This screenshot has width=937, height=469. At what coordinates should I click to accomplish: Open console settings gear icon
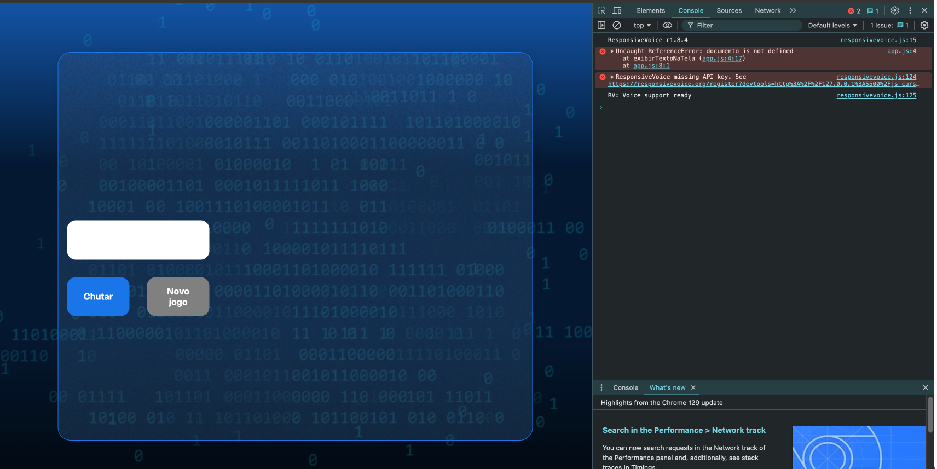[924, 25]
